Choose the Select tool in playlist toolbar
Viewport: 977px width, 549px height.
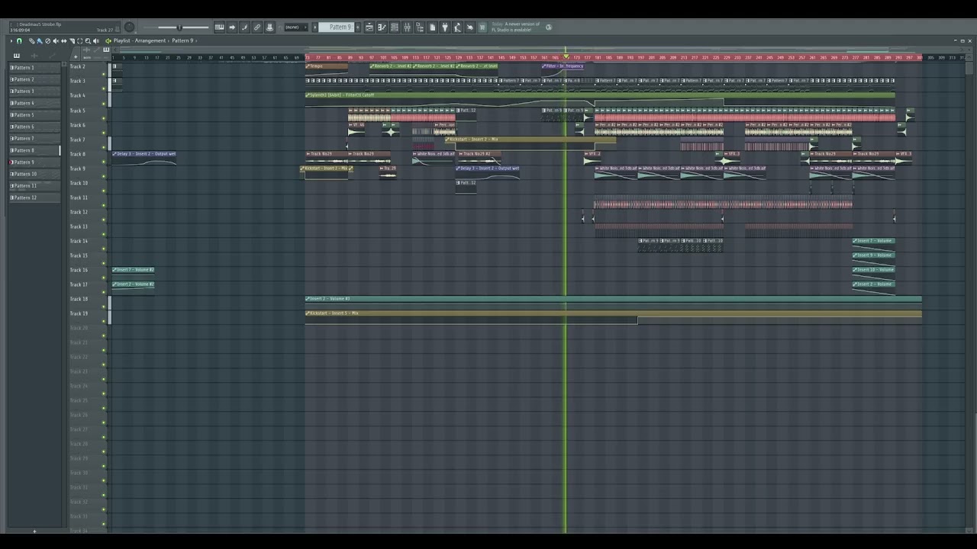click(79, 40)
